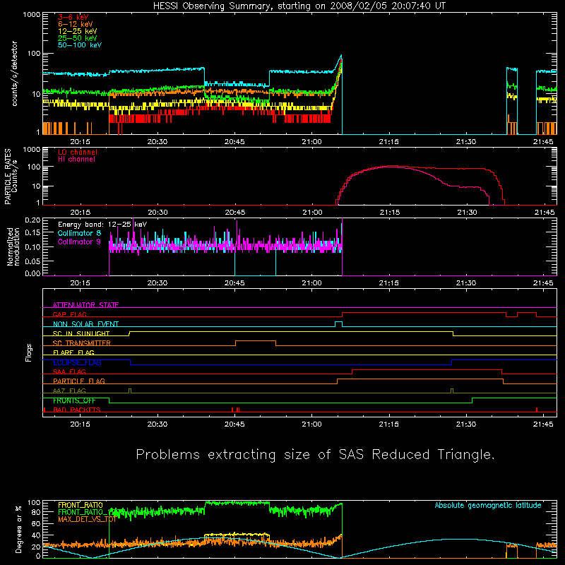Click the vertical Flags axis title
Image resolution: width=565 pixels, height=565 pixels.
pos(29,352)
